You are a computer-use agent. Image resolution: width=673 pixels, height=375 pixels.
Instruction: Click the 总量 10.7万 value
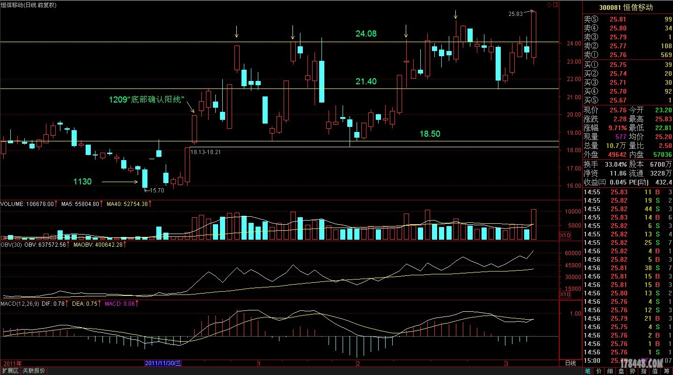pos(616,146)
